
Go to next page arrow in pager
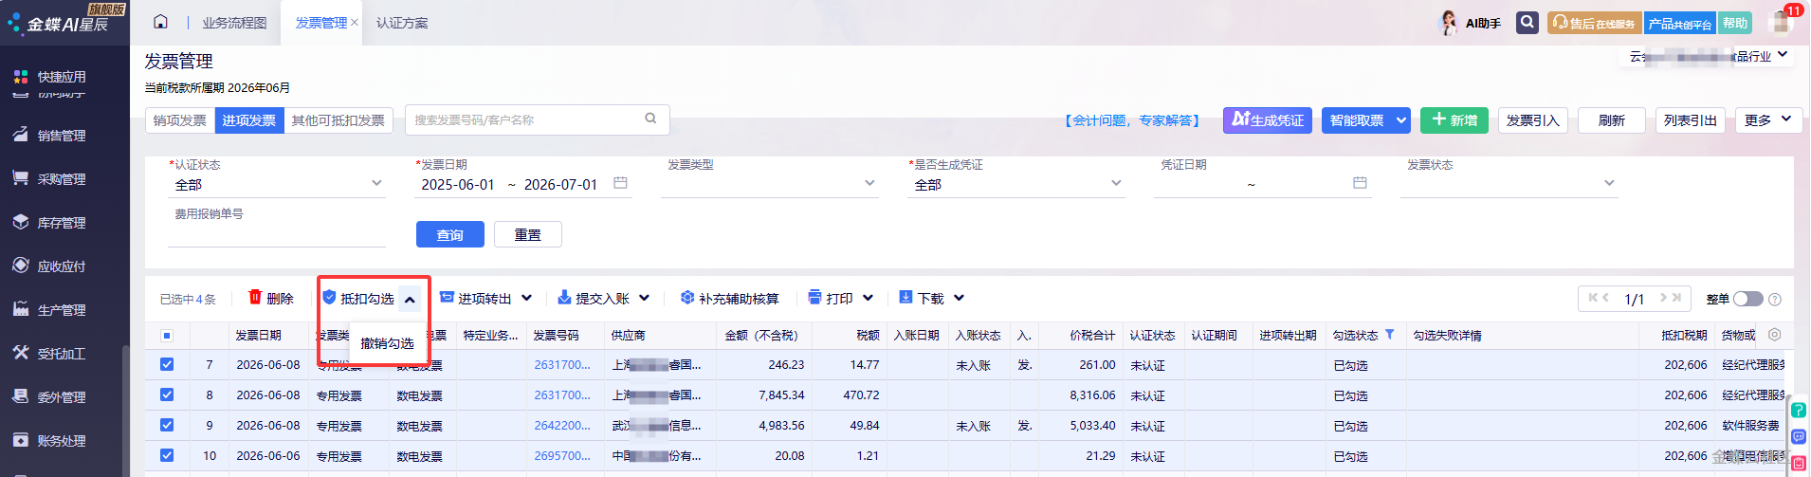[x=1663, y=298]
